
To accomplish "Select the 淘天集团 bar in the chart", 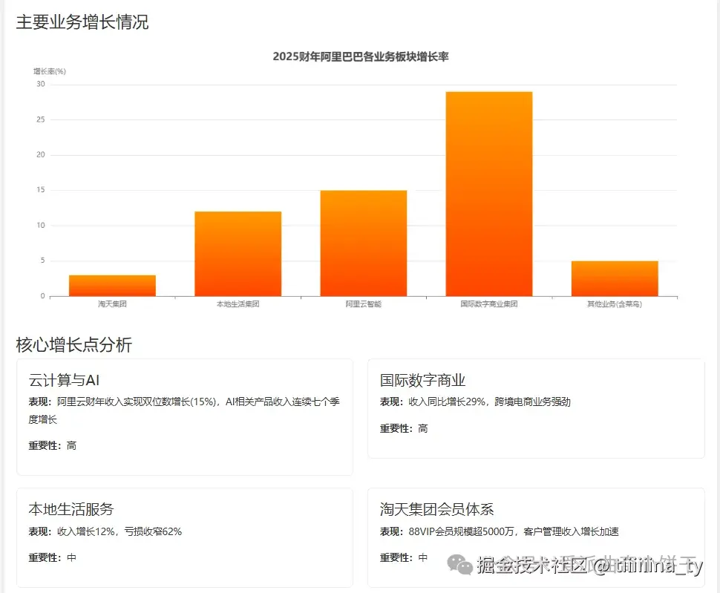I will (111, 286).
